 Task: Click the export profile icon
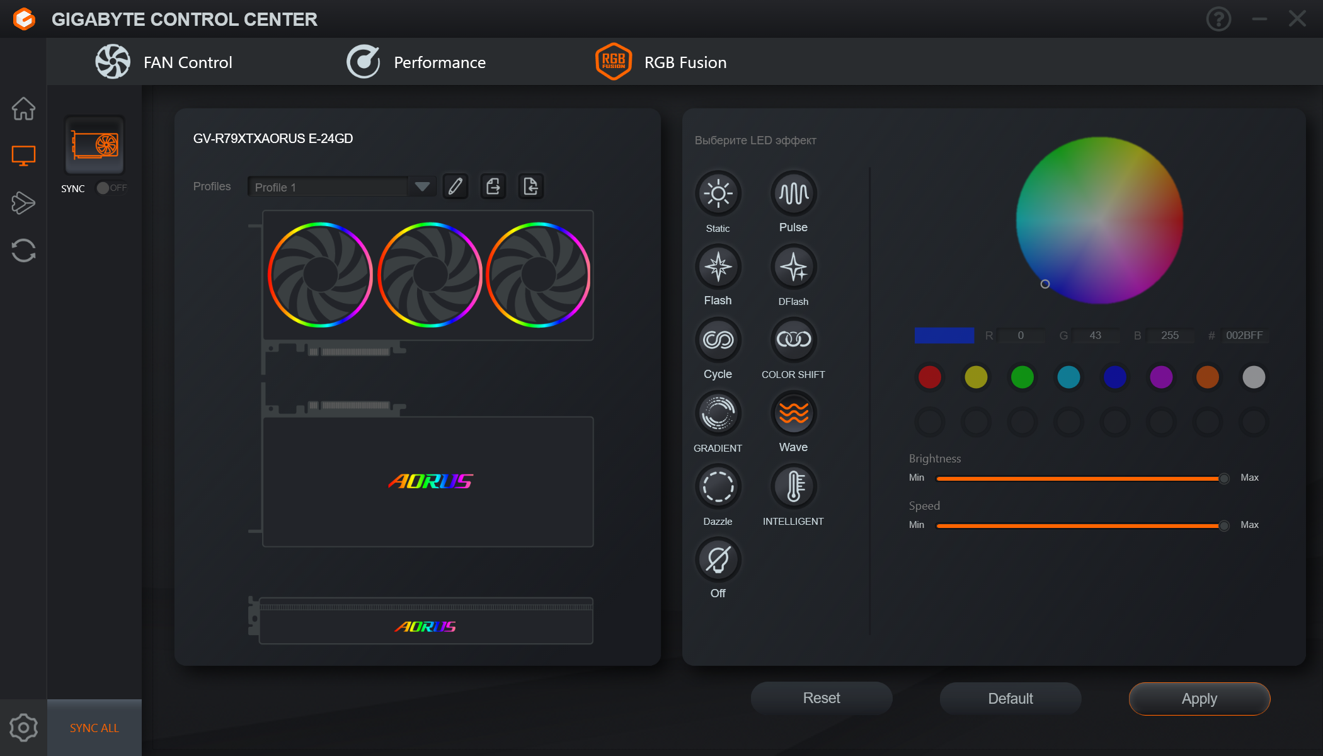(x=493, y=186)
